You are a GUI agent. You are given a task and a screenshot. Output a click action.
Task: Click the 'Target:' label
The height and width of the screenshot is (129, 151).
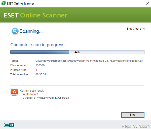[14, 61]
